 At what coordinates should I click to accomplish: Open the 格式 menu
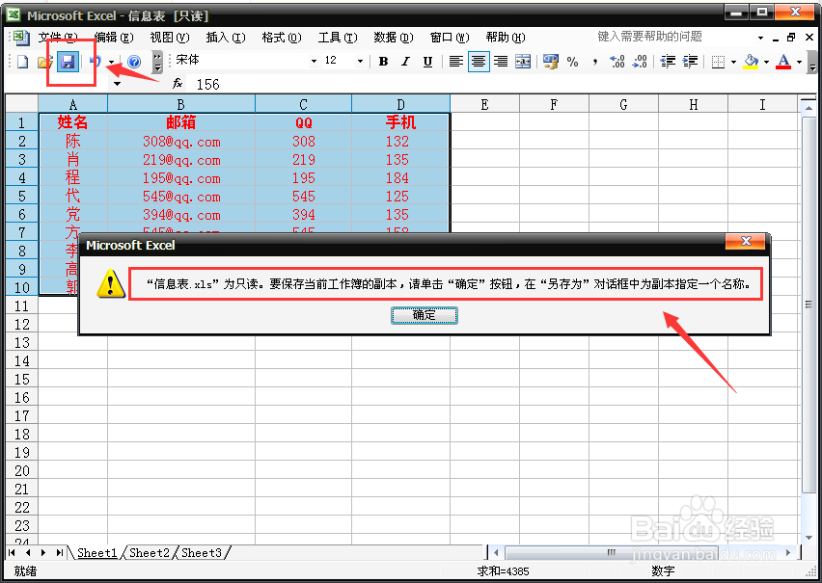(x=282, y=38)
